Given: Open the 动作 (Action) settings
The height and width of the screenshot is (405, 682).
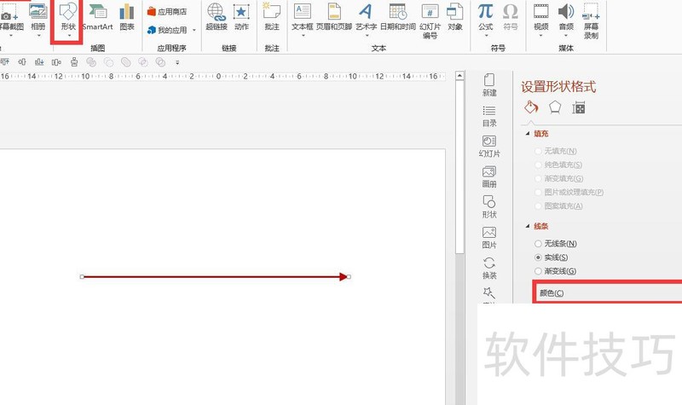Looking at the screenshot, I should click(x=241, y=18).
